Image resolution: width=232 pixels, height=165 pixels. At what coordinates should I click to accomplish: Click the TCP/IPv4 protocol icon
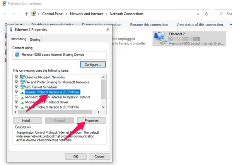(22, 93)
